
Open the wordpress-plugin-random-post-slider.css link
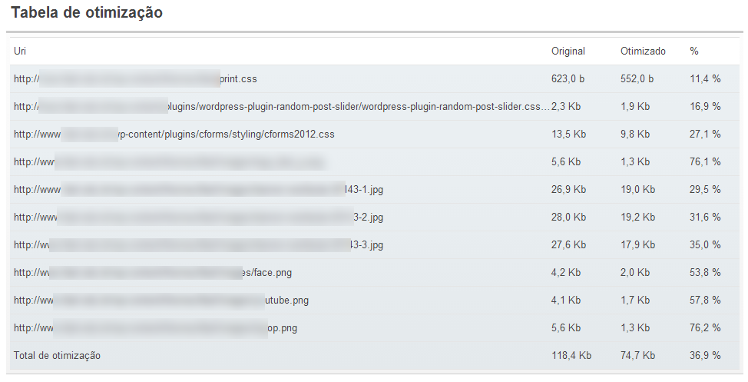(x=281, y=107)
